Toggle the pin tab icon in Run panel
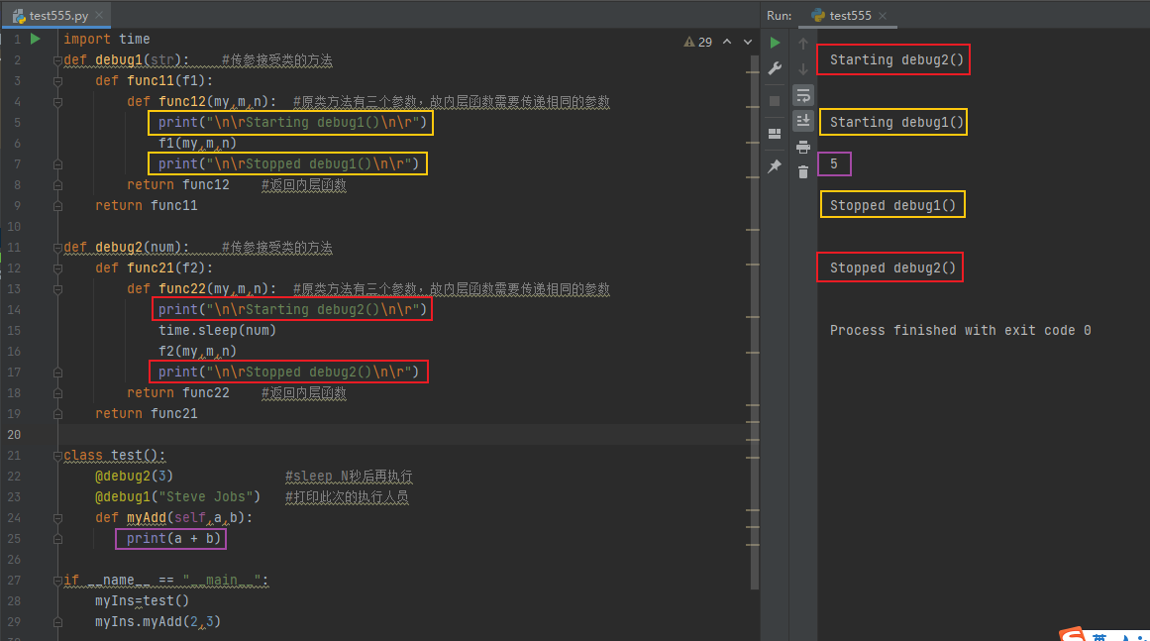This screenshot has width=1150, height=641. point(775,166)
